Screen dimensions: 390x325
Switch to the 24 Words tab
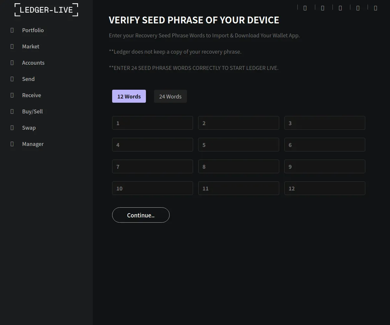(170, 96)
